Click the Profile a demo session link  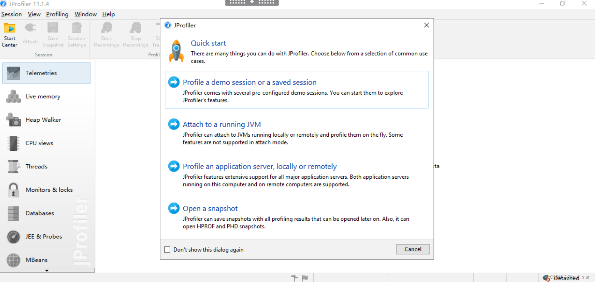pos(249,82)
